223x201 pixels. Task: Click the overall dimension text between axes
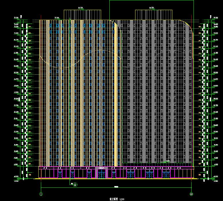[x=116, y=187]
